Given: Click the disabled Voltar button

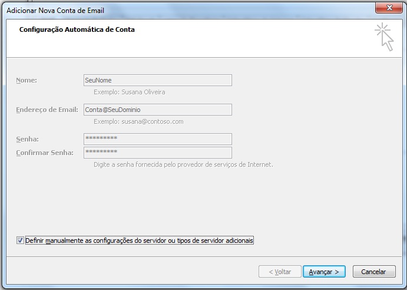Looking at the screenshot, I should point(280,272).
